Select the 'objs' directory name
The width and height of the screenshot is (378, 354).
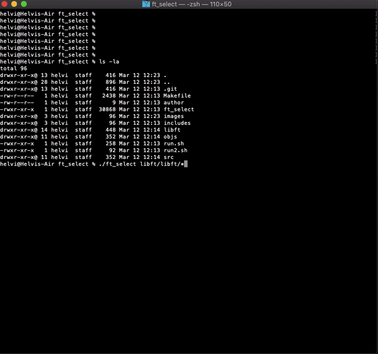click(x=170, y=137)
